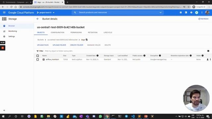The height and width of the screenshot is (119, 212).
Task: Focus the Search products and resources field
Action: pyautogui.click(x=118, y=13)
